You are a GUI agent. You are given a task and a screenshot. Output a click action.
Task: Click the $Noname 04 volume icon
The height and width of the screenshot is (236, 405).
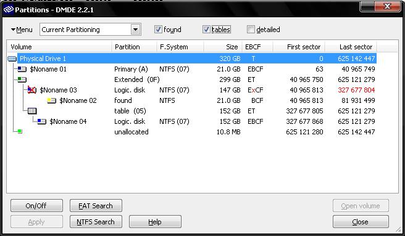coord(41,121)
